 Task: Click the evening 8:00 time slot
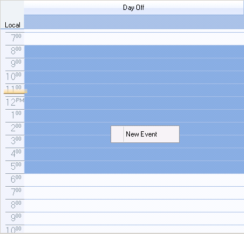(x=134, y=205)
